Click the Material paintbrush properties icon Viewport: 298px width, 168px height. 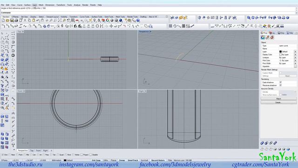tap(267, 37)
